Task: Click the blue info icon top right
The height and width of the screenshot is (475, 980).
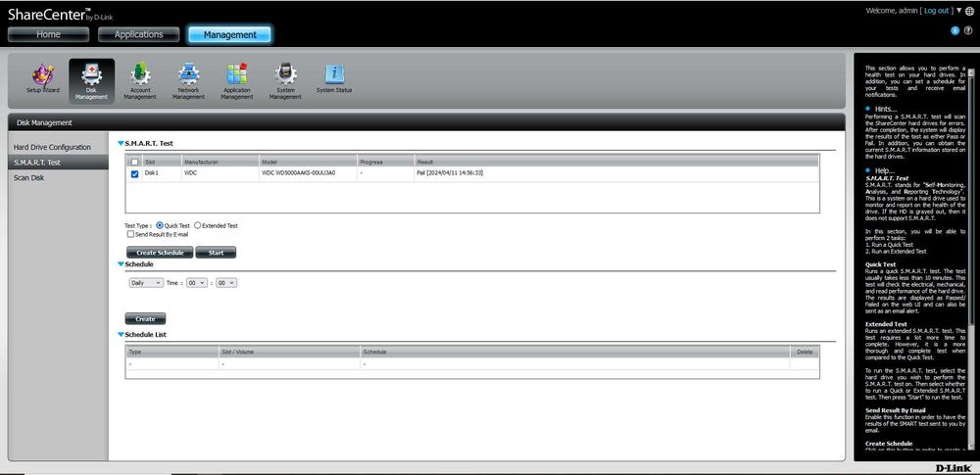Action: coord(955,30)
